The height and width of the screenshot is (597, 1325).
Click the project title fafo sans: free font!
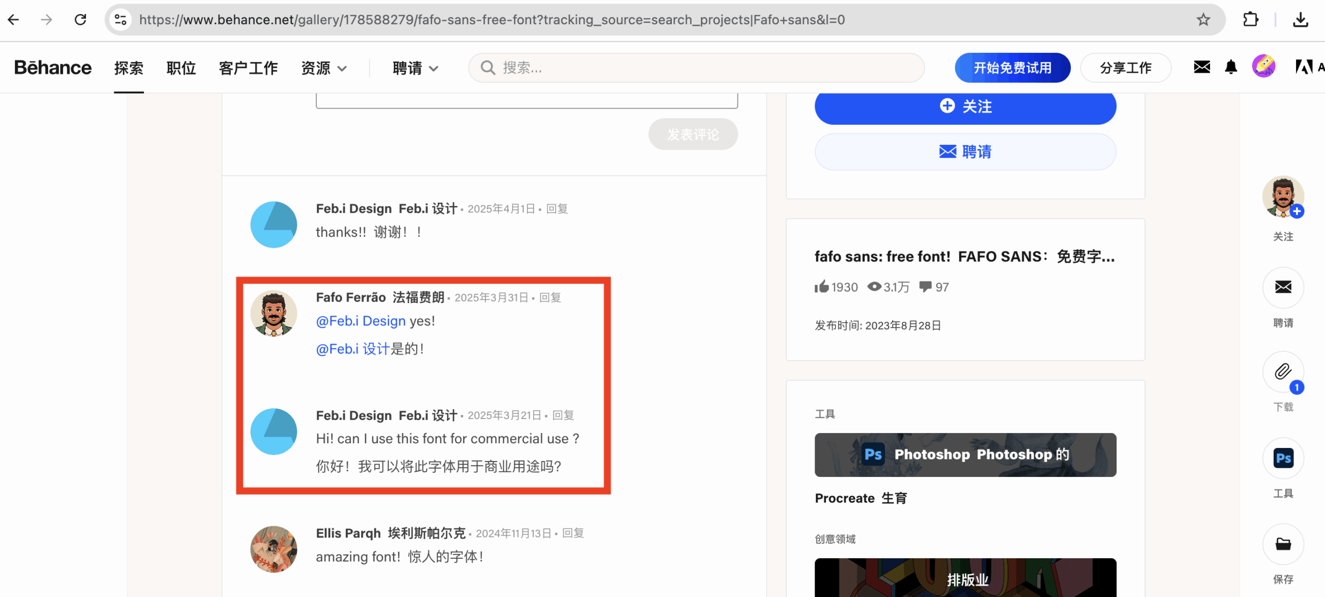coord(965,257)
